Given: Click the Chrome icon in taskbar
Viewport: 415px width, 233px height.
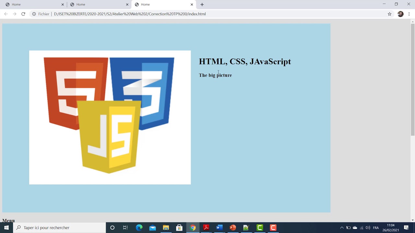Looking at the screenshot, I should coord(193,227).
